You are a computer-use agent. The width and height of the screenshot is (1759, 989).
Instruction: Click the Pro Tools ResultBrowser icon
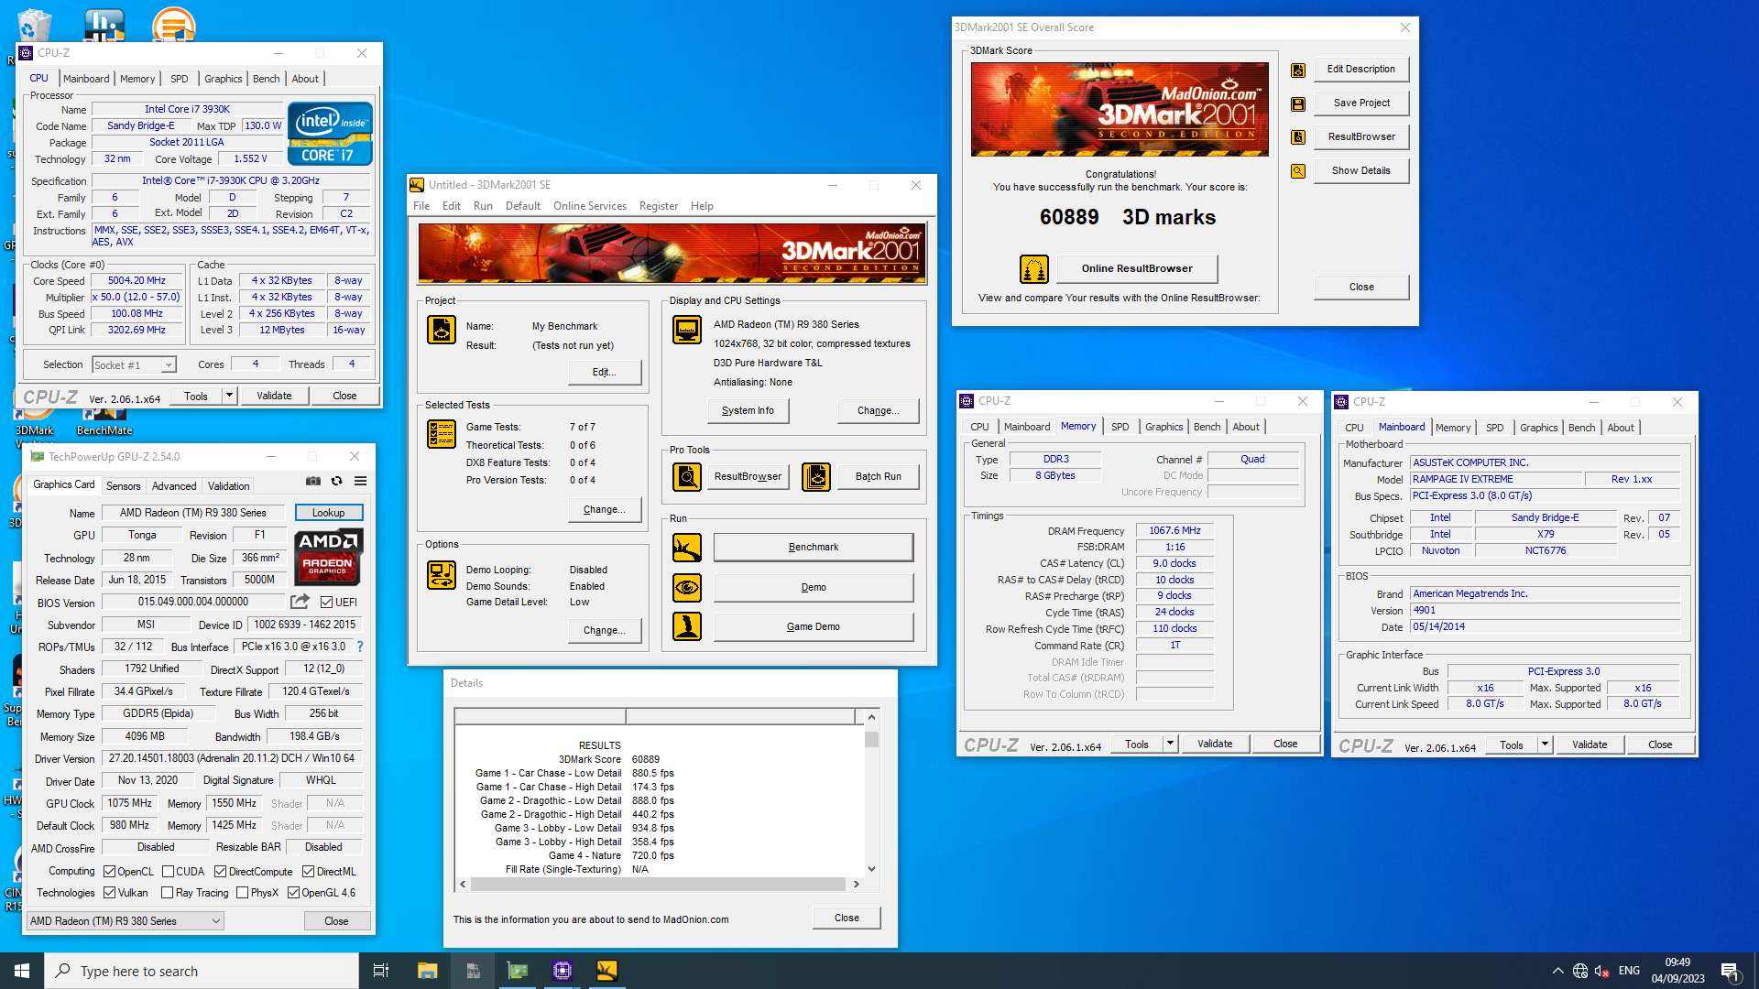pos(687,477)
